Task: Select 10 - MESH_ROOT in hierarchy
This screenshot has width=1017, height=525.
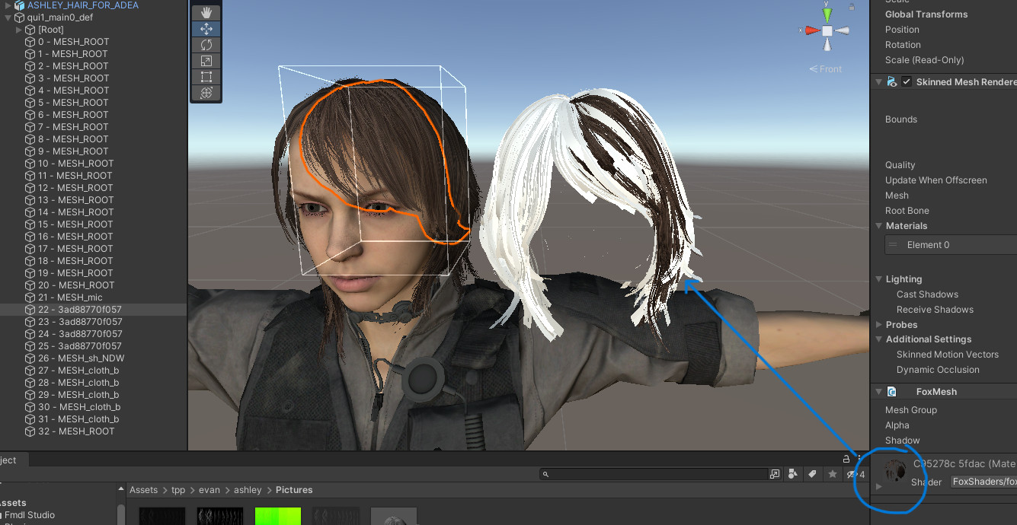Action: [x=76, y=164]
